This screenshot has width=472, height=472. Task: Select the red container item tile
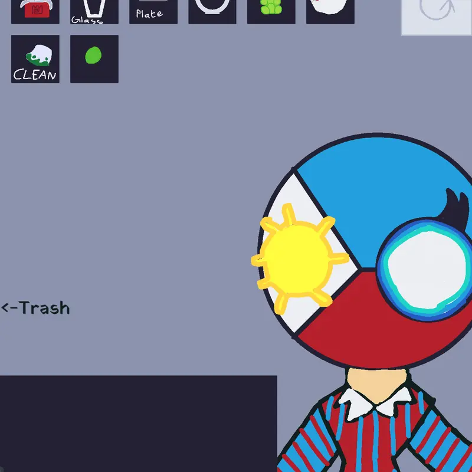[x=35, y=11]
